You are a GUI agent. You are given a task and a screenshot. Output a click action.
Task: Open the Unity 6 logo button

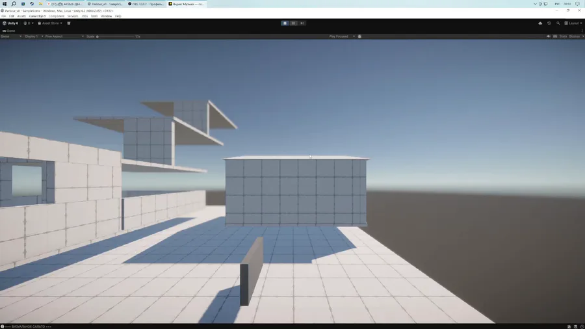tap(10, 23)
